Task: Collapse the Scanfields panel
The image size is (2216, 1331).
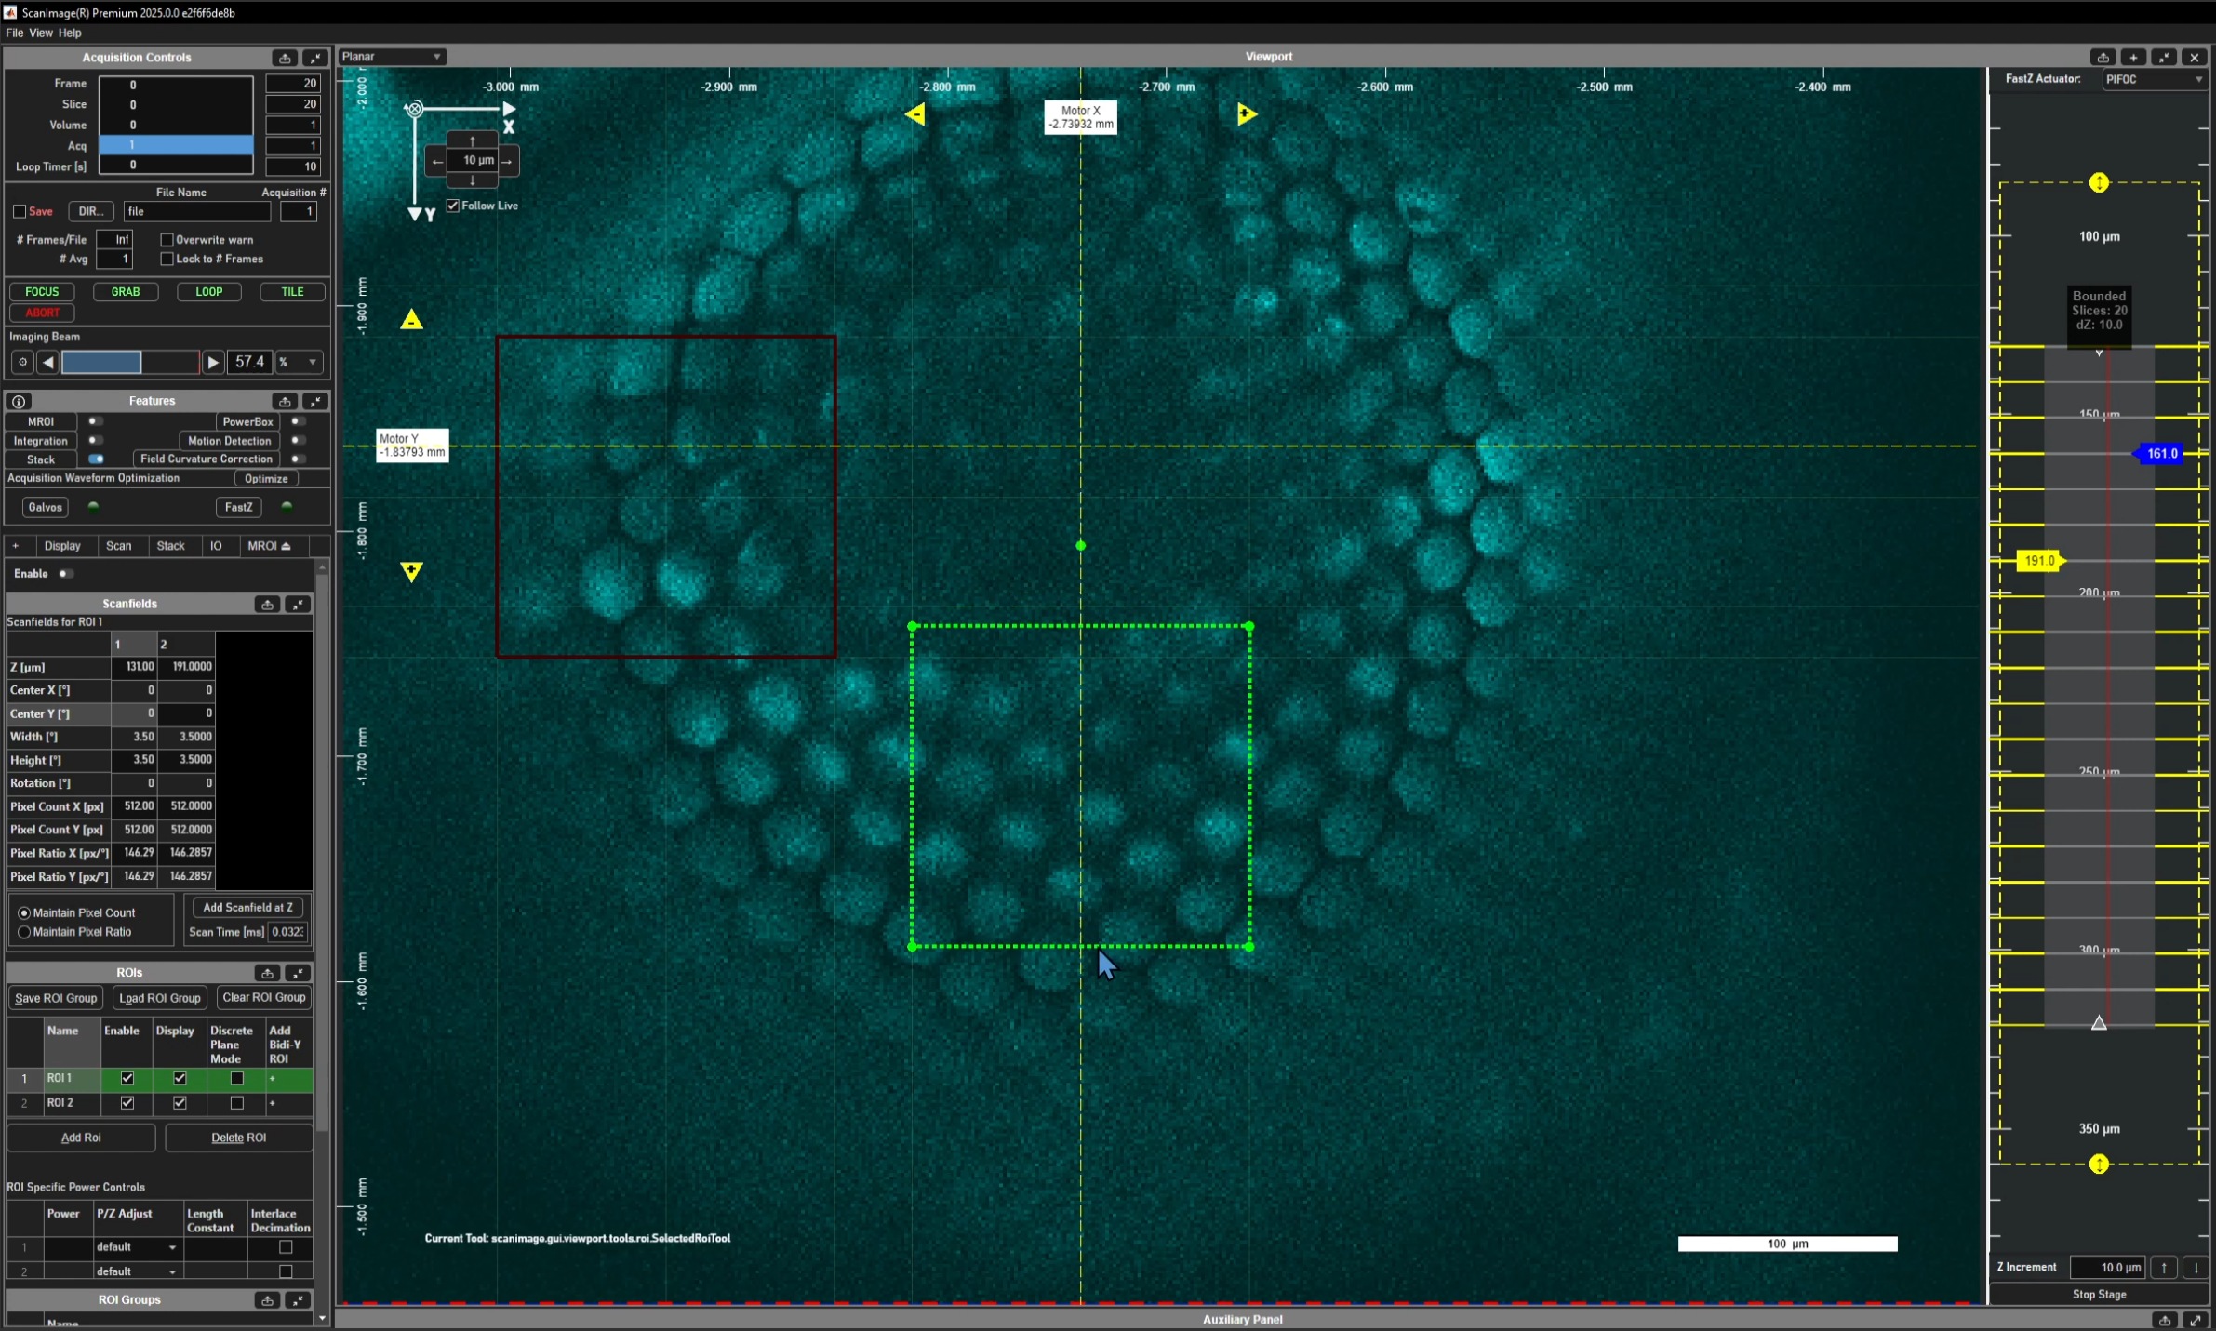Action: (298, 605)
